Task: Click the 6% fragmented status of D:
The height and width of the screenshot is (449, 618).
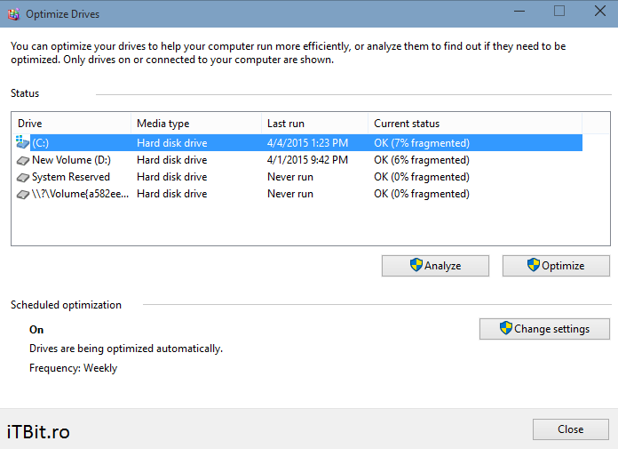Action: click(422, 160)
